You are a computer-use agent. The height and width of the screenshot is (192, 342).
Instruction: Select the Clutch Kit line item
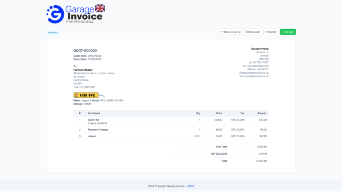(93, 120)
